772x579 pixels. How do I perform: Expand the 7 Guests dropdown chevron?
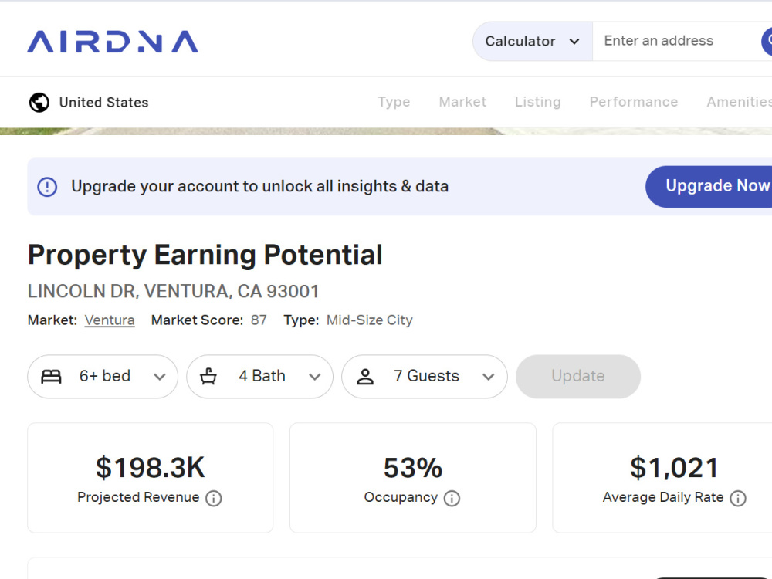point(489,378)
